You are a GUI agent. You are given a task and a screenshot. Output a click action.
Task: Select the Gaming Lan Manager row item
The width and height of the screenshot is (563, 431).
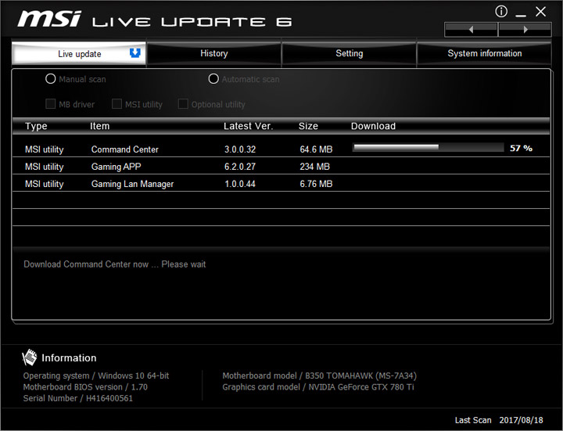(132, 184)
